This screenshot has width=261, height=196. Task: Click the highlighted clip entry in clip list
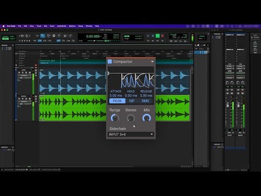click(x=202, y=52)
